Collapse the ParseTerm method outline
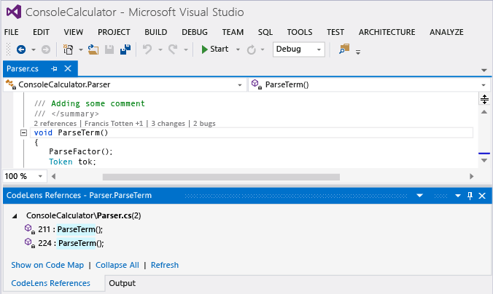 23,133
